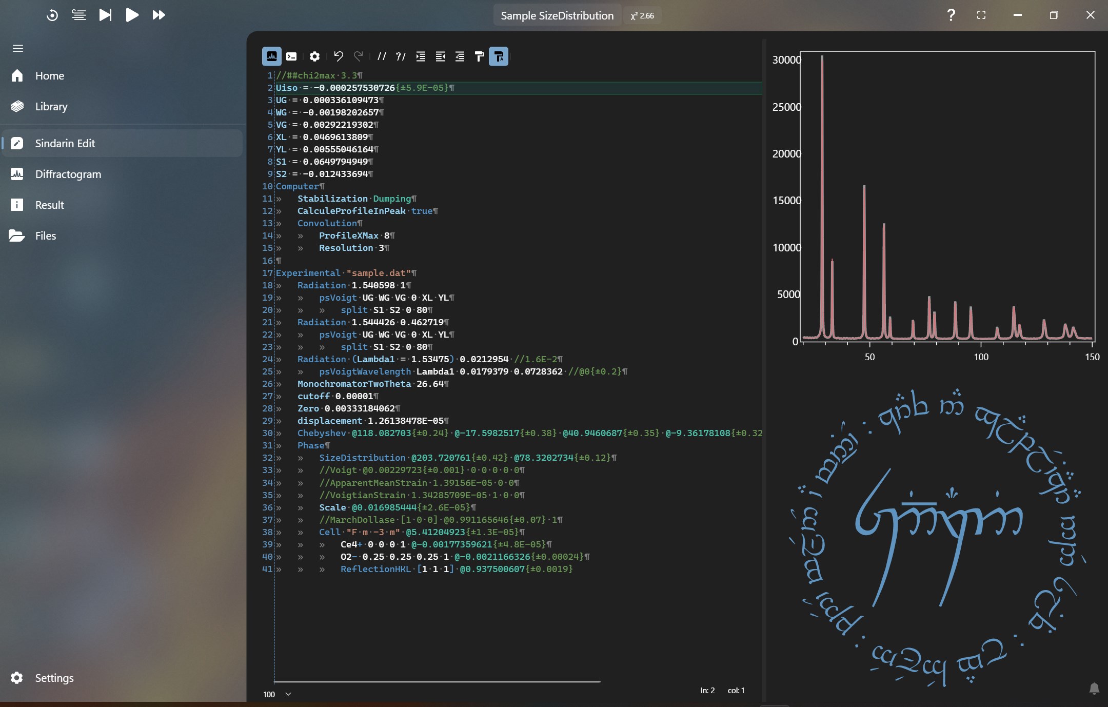Image resolution: width=1108 pixels, height=707 pixels.
Task: Toggle the auto-format paint roller button
Action: tap(499, 56)
